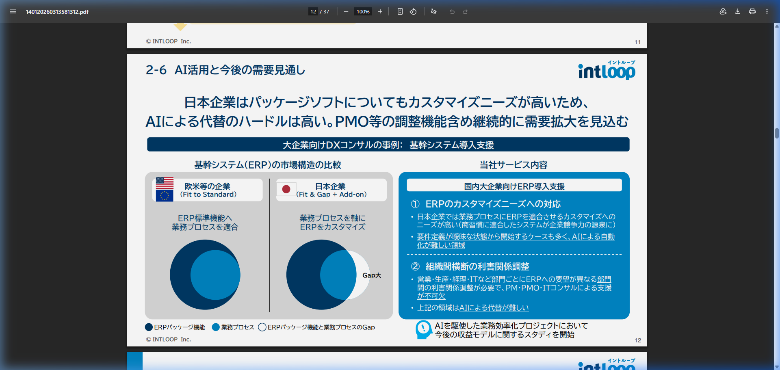
Task: Redo the undone annotation
Action: tap(465, 11)
